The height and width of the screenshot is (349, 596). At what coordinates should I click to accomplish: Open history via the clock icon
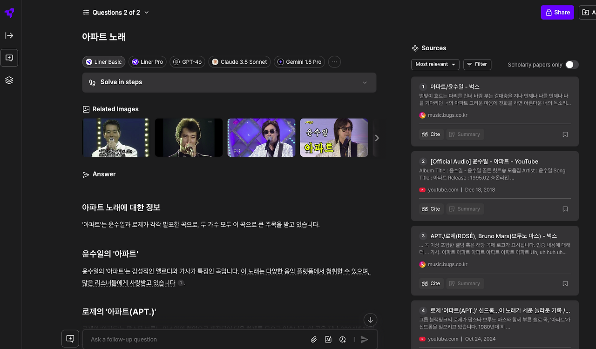tap(343, 339)
